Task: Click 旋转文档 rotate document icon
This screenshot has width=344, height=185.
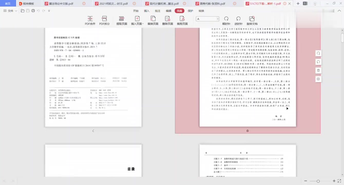Action: (252, 21)
